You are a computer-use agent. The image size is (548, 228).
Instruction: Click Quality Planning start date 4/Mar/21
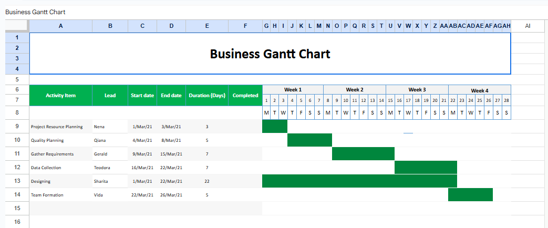click(142, 140)
